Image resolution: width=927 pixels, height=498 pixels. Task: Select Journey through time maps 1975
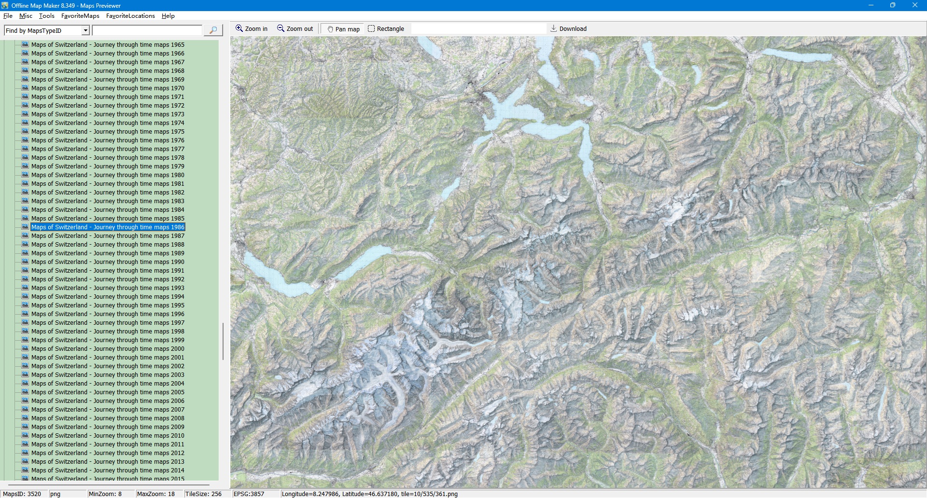[x=108, y=132]
